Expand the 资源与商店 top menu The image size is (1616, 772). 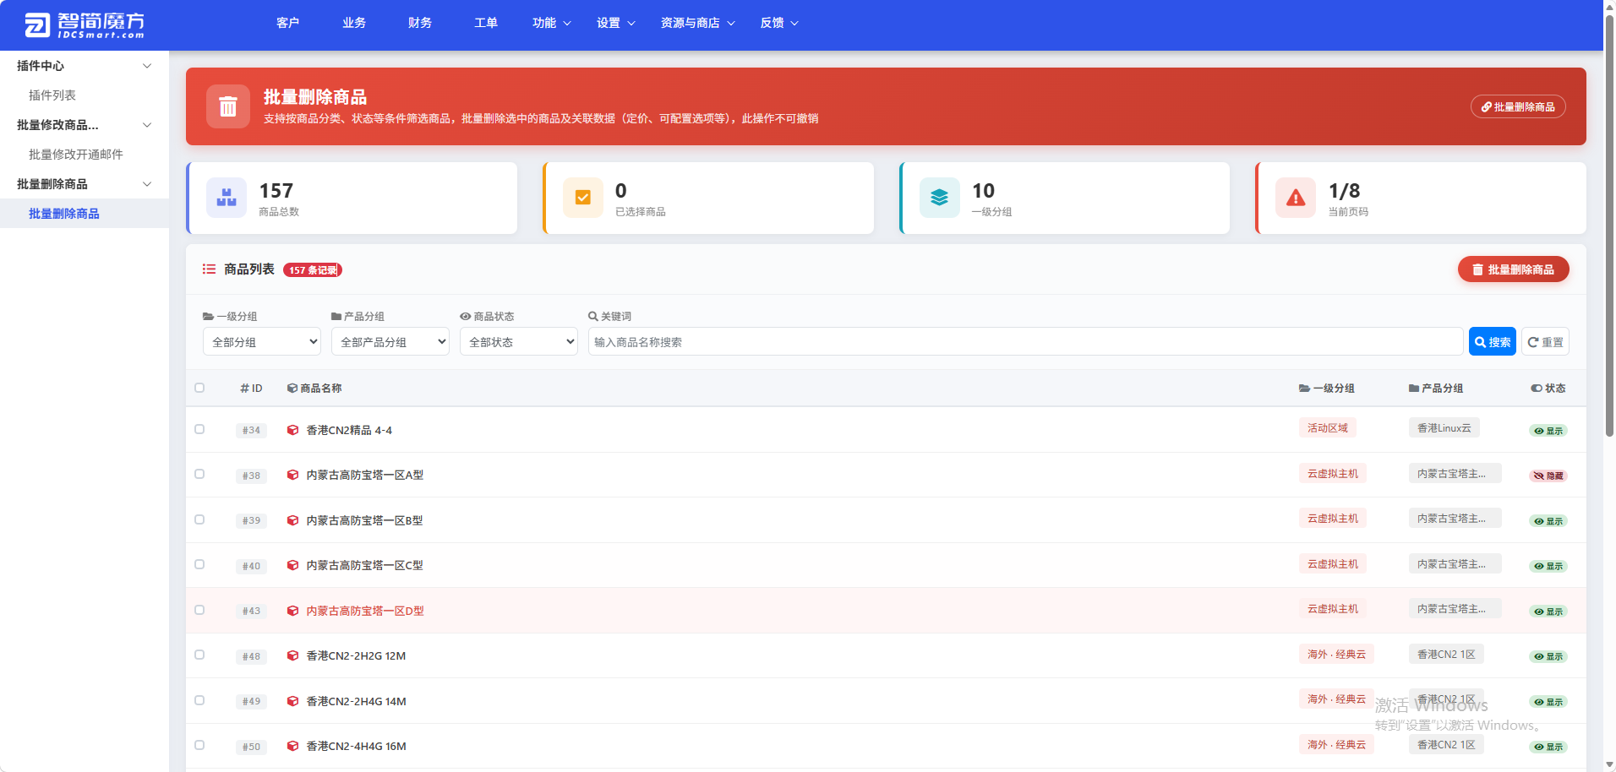point(698,23)
